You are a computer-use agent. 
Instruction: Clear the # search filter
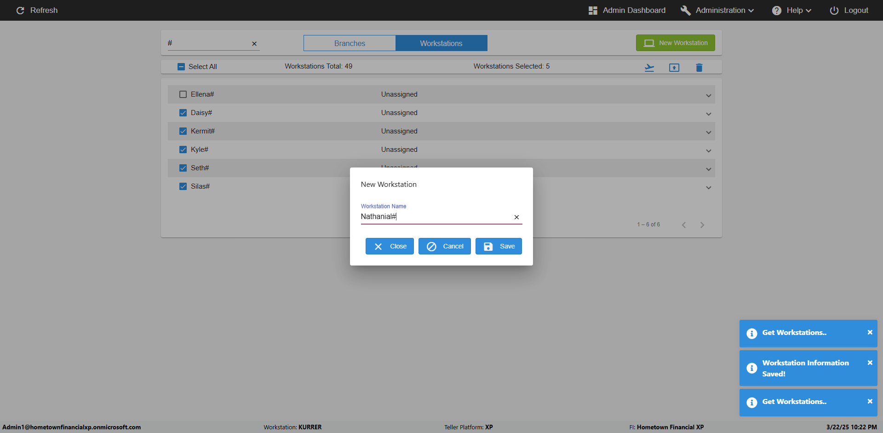point(254,44)
